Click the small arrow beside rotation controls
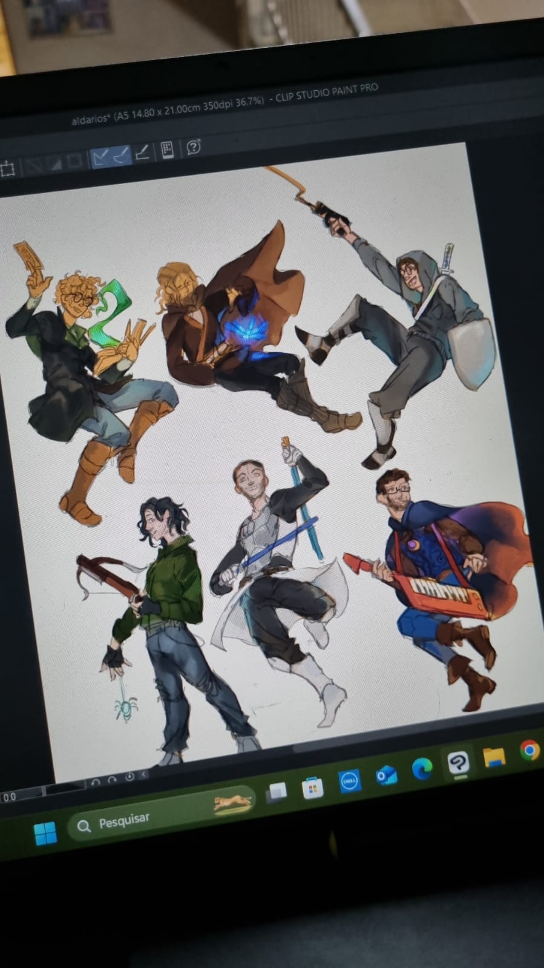The image size is (544, 968). (x=143, y=775)
